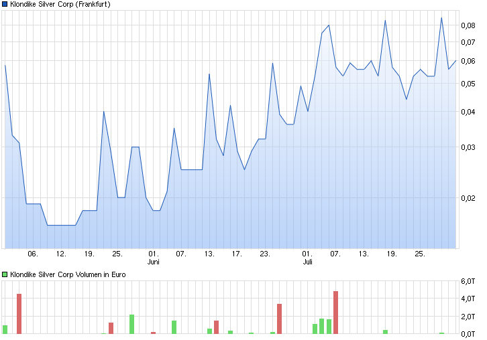Viewport: 487px width, 340px height.
Task: Click the tall red volume bar at chart start
Action: pyautogui.click(x=19, y=314)
